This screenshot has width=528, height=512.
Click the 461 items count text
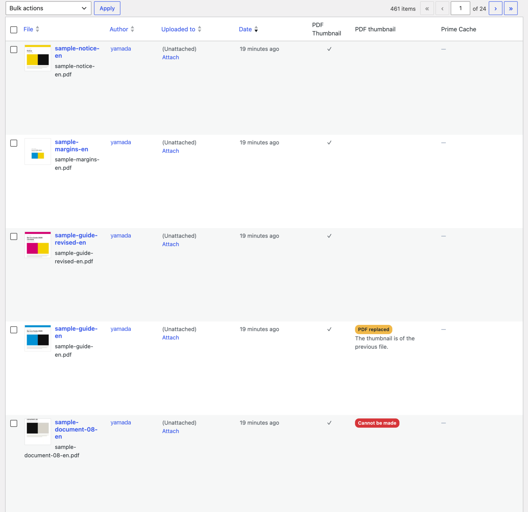click(403, 9)
